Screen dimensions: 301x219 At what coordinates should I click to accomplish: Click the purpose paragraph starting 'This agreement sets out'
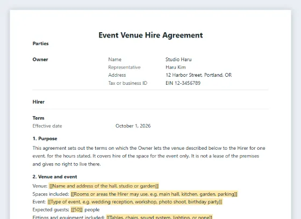149,156
